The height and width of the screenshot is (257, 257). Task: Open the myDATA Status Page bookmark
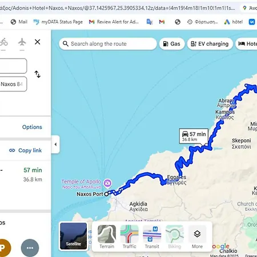click(x=58, y=22)
